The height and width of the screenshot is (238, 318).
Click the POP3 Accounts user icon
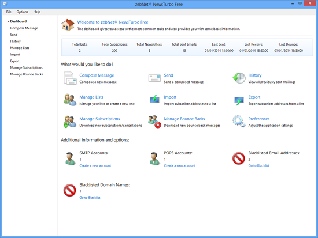pyautogui.click(x=154, y=158)
